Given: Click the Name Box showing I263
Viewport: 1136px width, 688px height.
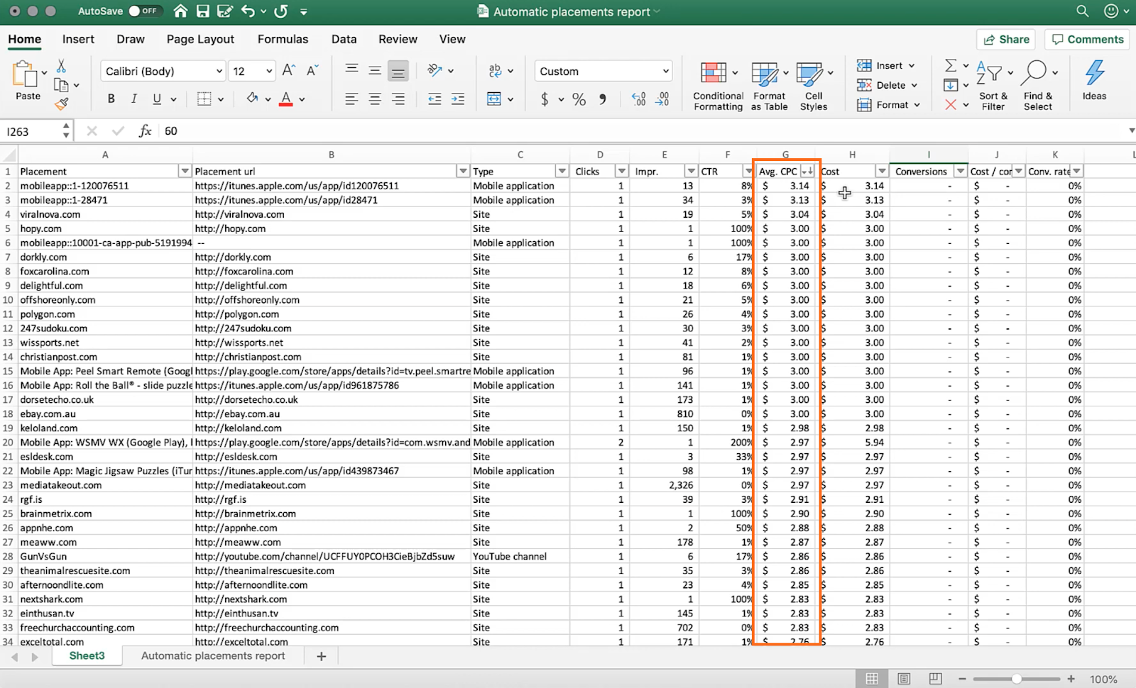Looking at the screenshot, I should point(32,131).
